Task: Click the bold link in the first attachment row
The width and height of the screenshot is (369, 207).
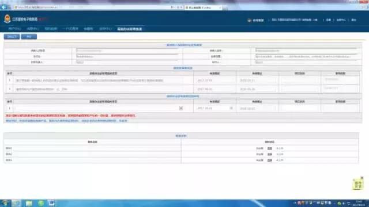Action: tap(270, 148)
